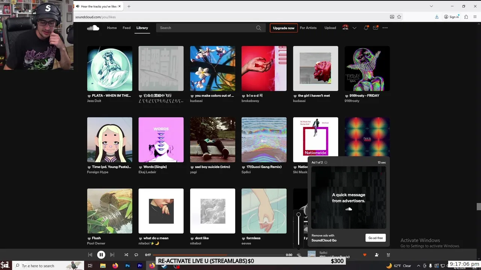Open the For Artists link

coord(308,28)
